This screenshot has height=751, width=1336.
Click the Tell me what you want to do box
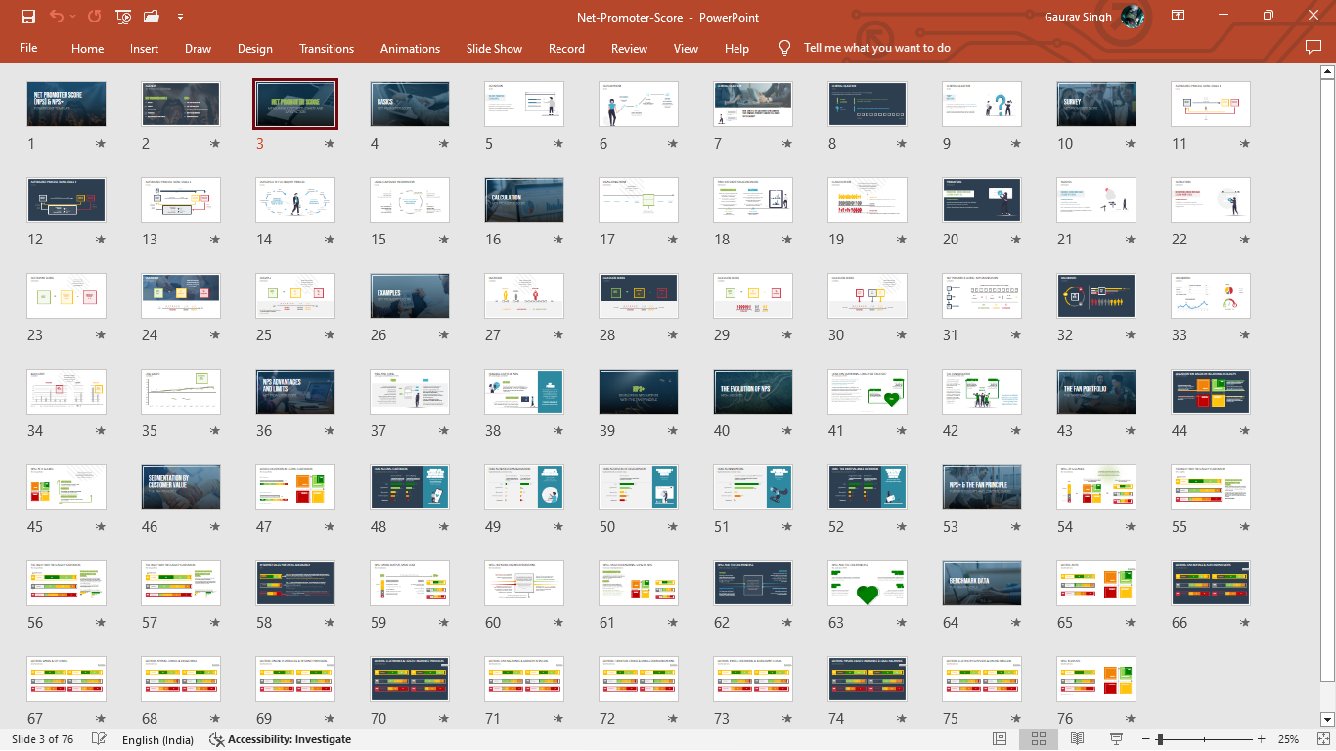876,48
